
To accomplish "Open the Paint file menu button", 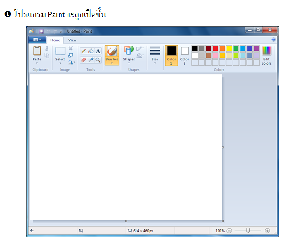I will tap(37, 40).
